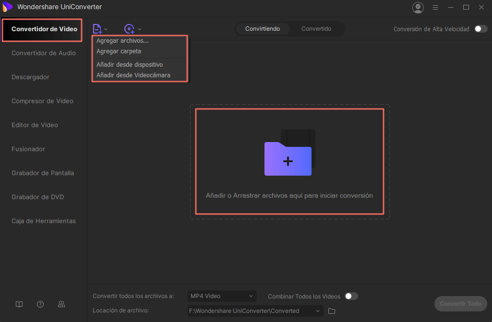Screen dimensions: 492x322
Task: Maximize the UniConverter window
Action: pyautogui.click(x=466, y=7)
